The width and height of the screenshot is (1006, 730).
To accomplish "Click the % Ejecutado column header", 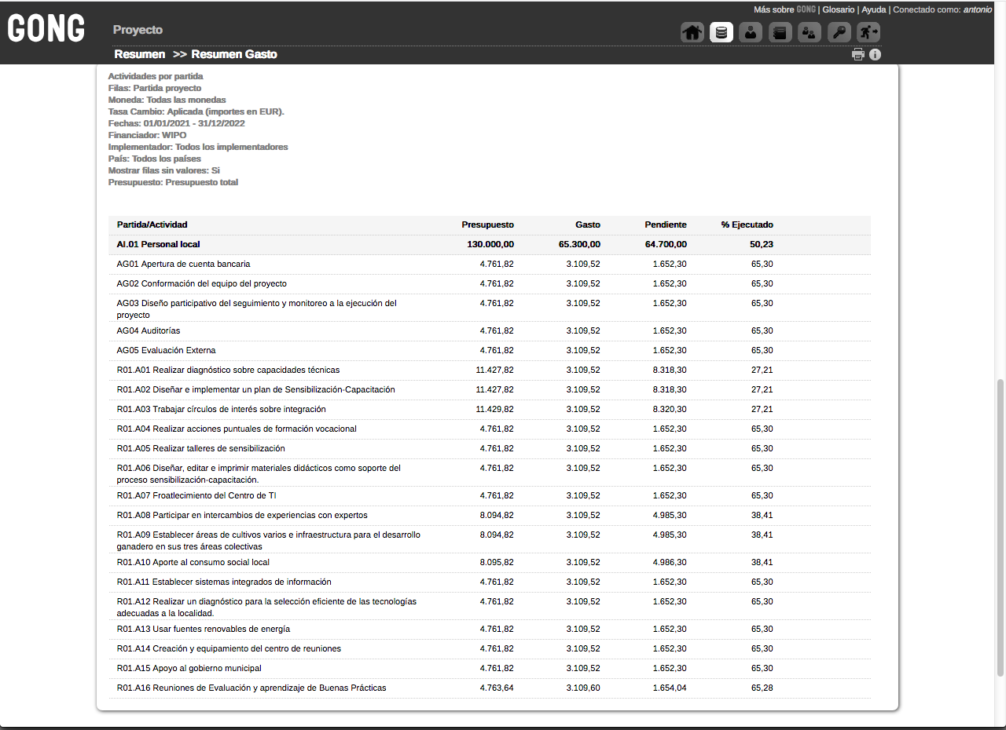I will [x=747, y=225].
